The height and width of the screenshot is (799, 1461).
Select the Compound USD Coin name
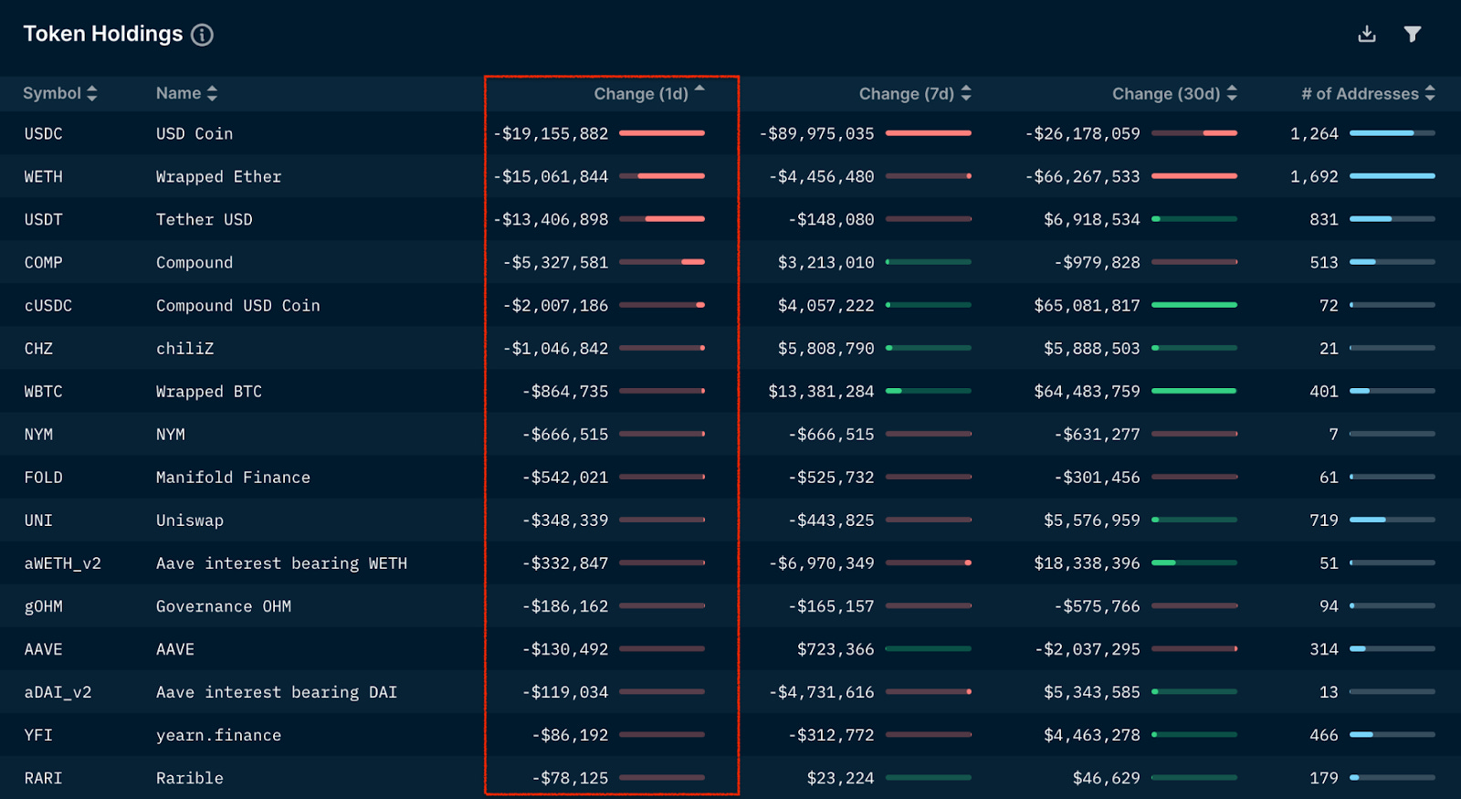click(x=237, y=305)
